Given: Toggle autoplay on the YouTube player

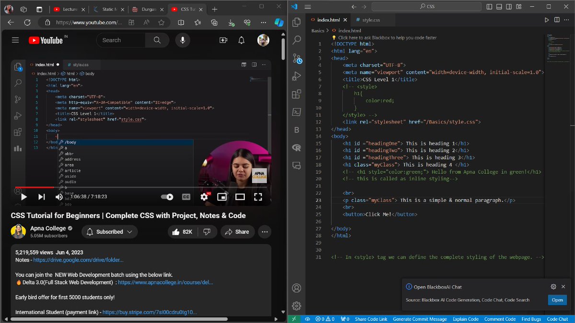Looking at the screenshot, I should tap(167, 196).
